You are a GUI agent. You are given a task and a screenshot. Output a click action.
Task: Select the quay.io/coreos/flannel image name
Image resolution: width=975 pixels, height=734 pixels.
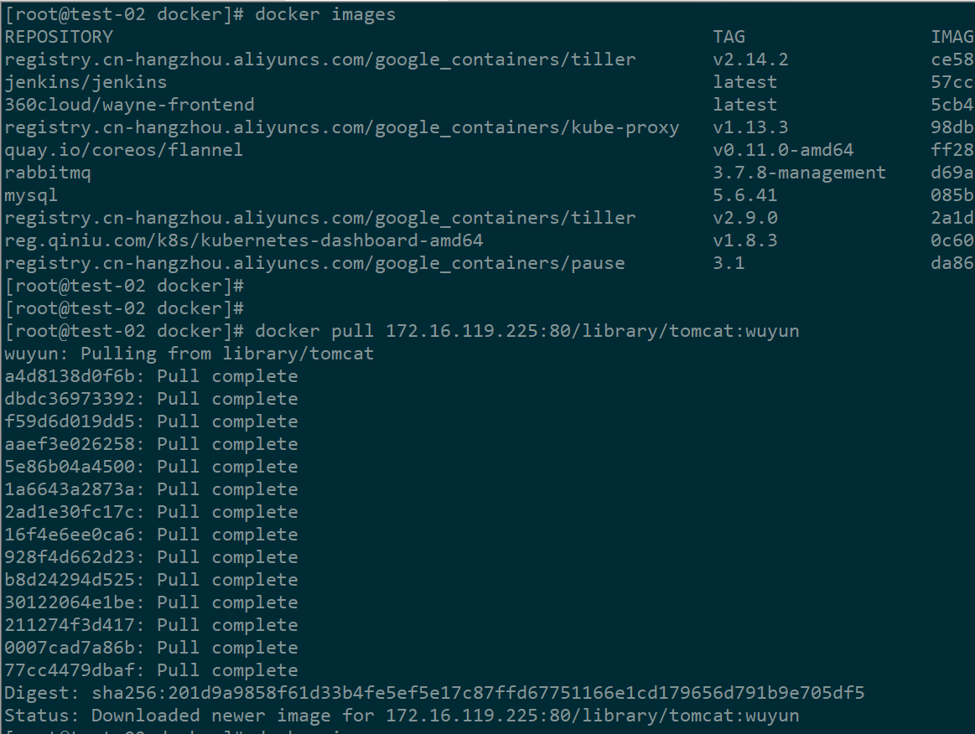[123, 150]
